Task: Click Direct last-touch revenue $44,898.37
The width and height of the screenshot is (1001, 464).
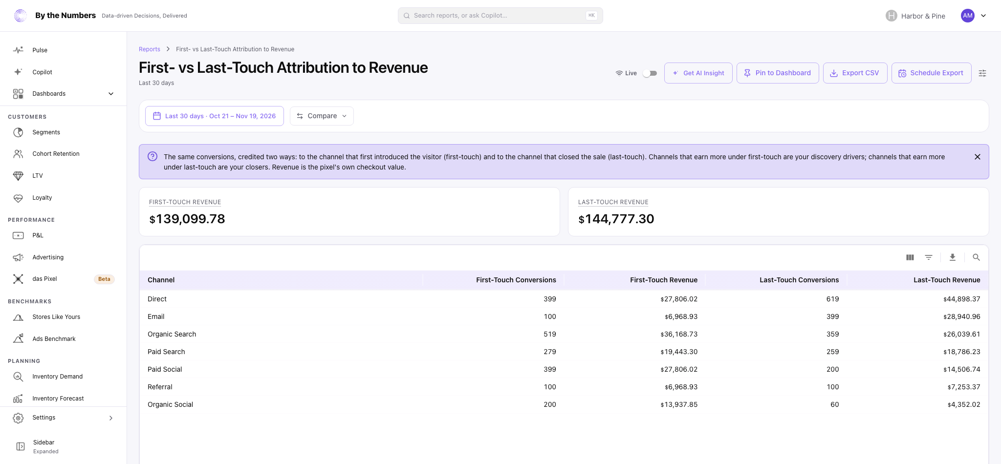Action: [x=962, y=299]
